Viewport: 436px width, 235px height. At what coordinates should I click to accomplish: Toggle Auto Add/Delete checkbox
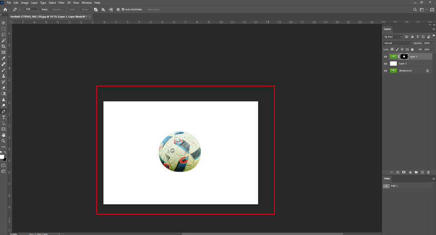point(123,9)
